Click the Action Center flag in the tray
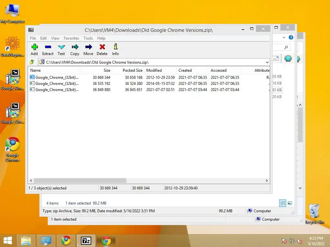Image resolution: width=330 pixels, height=247 pixels. [x=284, y=241]
